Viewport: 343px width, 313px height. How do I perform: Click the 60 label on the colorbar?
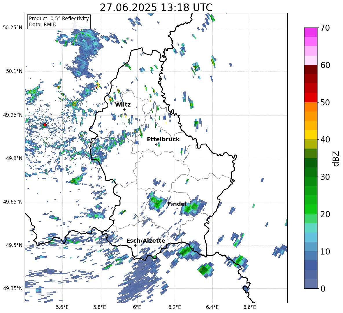click(x=325, y=65)
